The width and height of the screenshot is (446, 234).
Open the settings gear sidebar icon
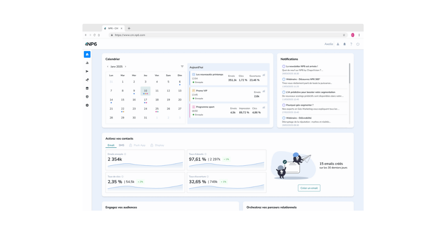click(x=87, y=105)
